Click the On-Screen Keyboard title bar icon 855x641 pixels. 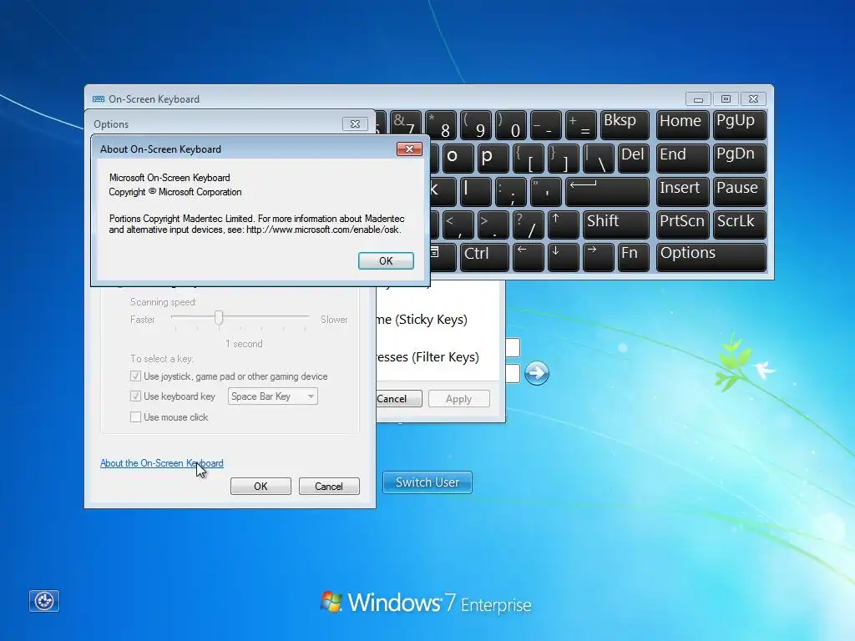point(99,98)
